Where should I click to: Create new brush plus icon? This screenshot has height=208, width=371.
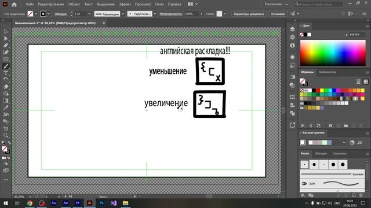coord(354,195)
